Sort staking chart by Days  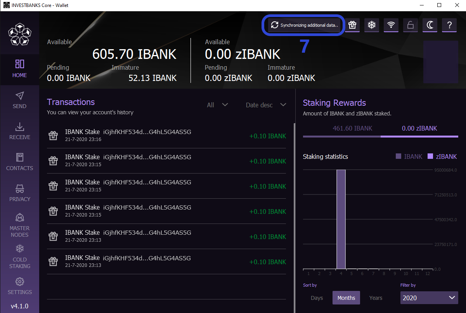pos(317,298)
